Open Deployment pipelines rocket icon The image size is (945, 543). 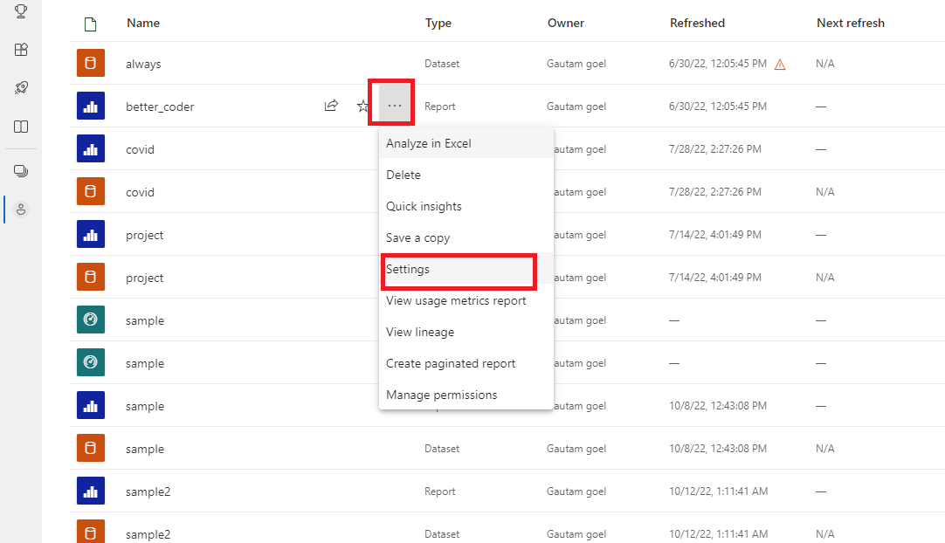[22, 88]
